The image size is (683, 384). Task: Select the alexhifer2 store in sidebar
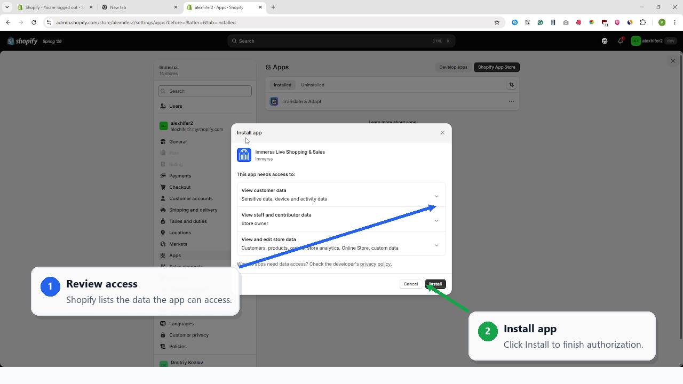pyautogui.click(x=205, y=126)
